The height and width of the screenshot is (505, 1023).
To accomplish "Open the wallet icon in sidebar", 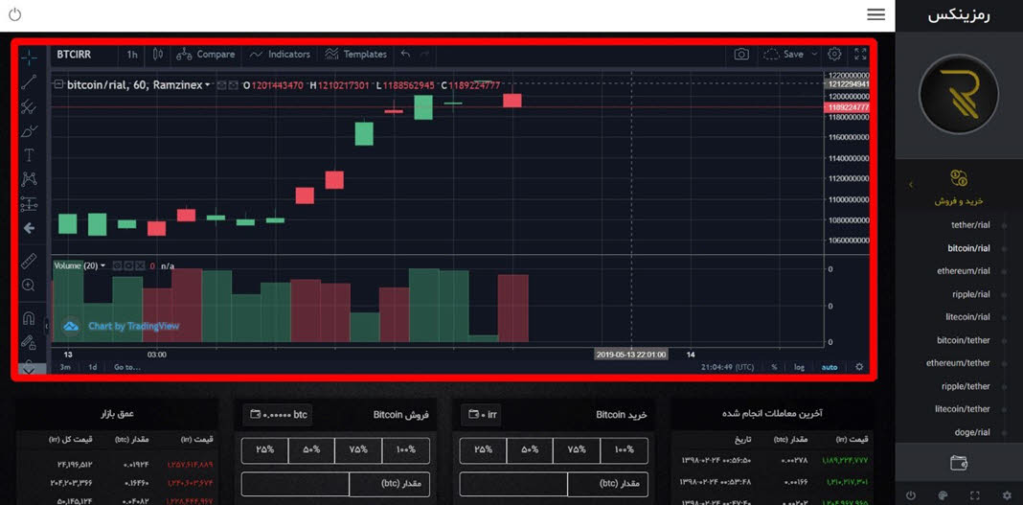I will point(959,463).
